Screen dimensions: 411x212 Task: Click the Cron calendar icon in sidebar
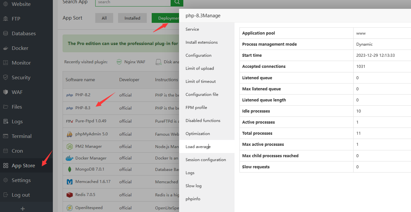click(x=6, y=151)
